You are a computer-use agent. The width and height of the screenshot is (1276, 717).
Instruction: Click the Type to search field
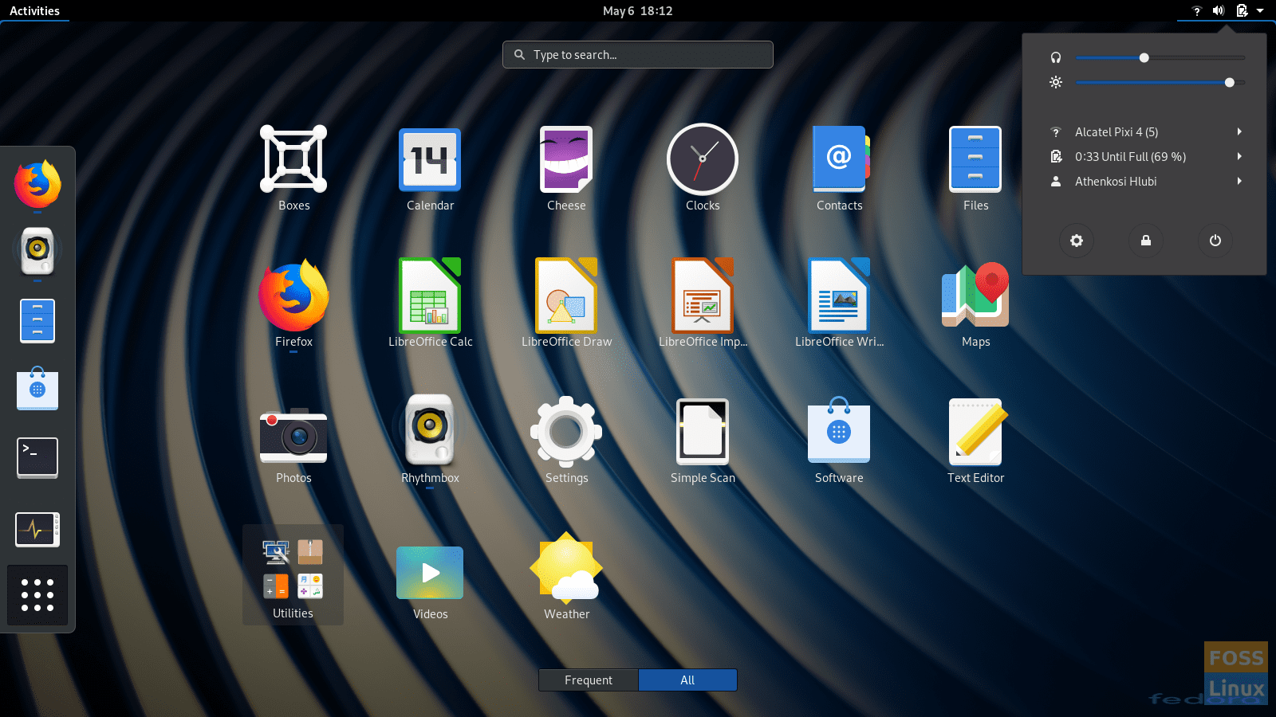637,54
